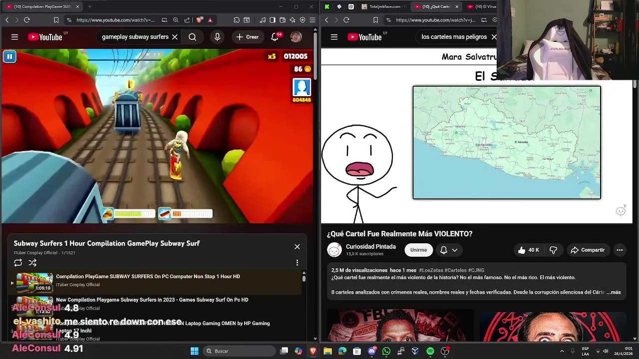This screenshot has height=359, width=639.
Task: Open Brave Rewards triangle icon in left browser
Action: [210, 20]
